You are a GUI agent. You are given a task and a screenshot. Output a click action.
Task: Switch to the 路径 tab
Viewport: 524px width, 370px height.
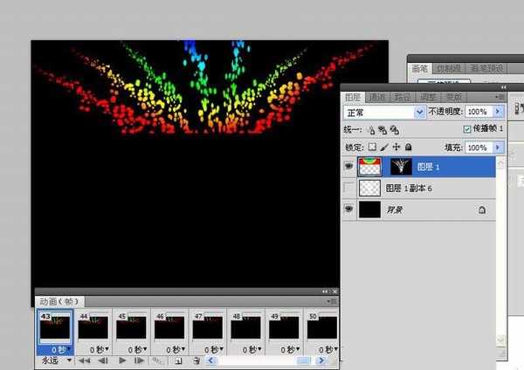pyautogui.click(x=403, y=97)
